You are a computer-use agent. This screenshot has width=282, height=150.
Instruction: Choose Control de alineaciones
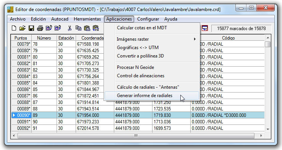click(152, 76)
